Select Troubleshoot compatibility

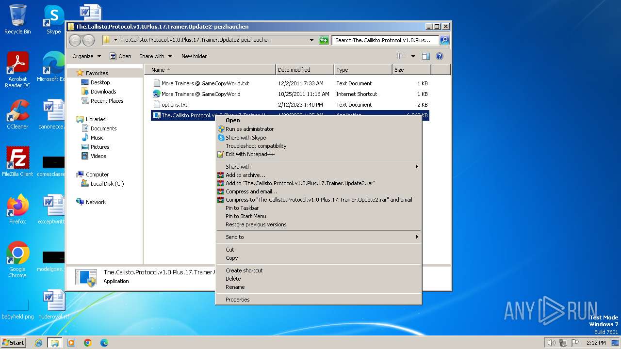tap(318, 146)
